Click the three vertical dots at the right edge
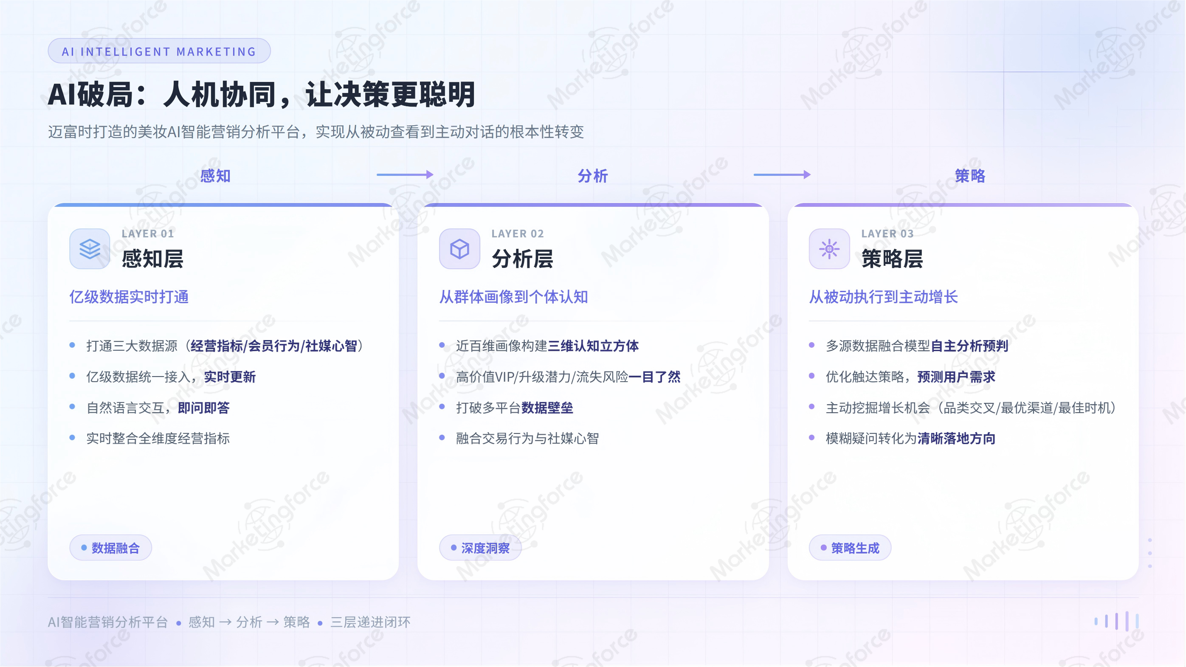Image resolution: width=1186 pixels, height=667 pixels. [1149, 553]
